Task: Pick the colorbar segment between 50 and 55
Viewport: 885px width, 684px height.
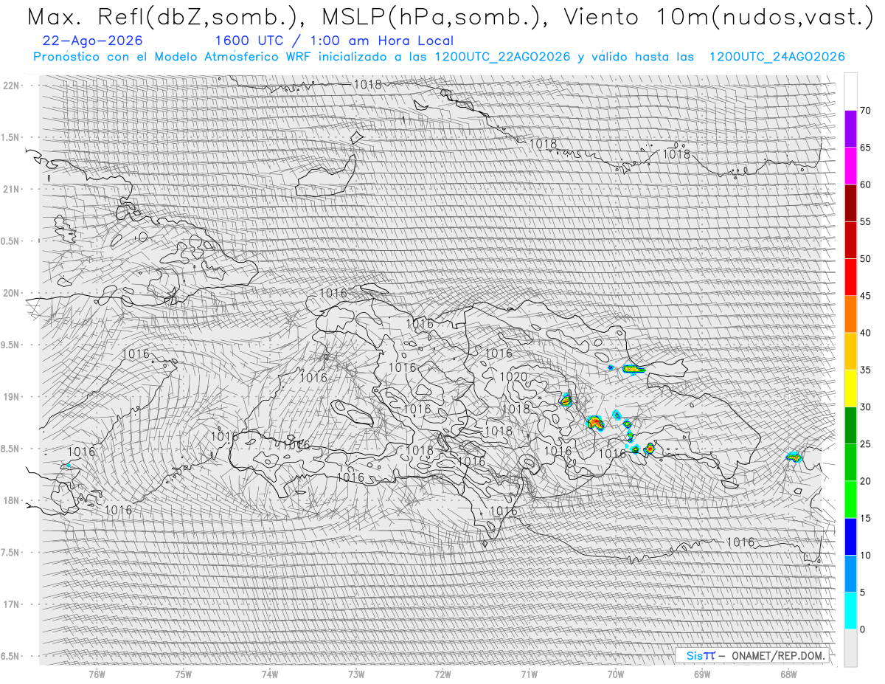Action: [x=850, y=240]
